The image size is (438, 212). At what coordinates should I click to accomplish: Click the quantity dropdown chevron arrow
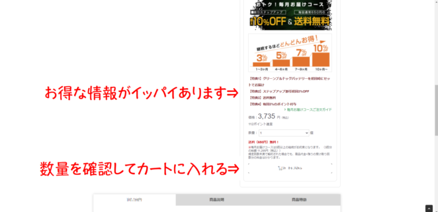click(307, 133)
